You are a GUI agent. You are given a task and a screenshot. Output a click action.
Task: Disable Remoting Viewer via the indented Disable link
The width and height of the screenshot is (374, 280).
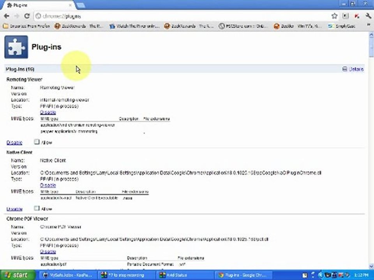coord(48,112)
